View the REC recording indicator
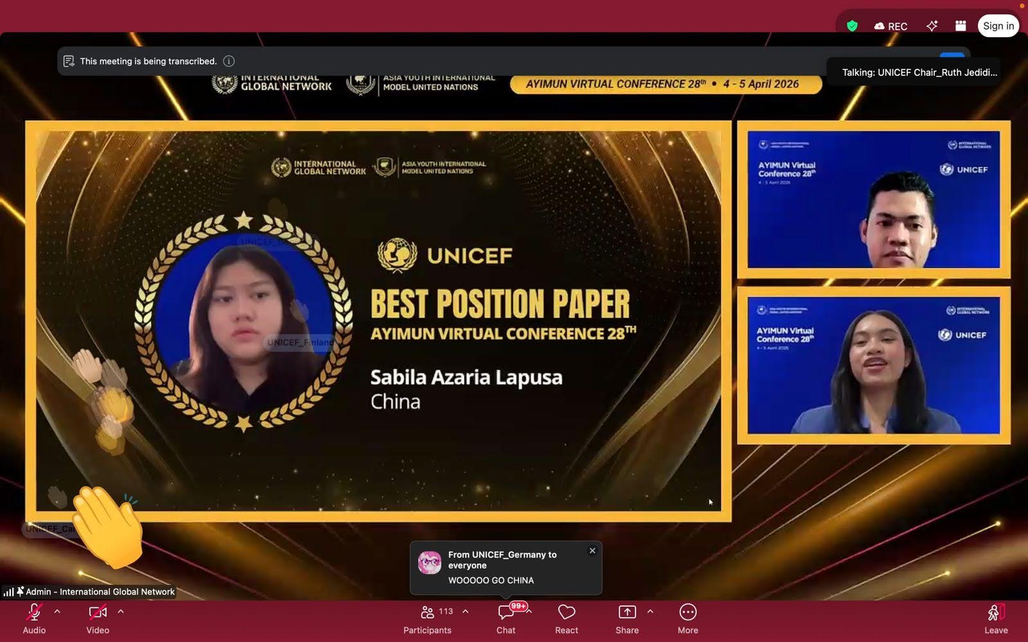1028x642 pixels. (891, 26)
